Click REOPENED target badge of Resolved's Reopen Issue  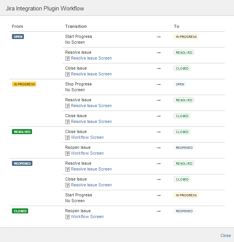point(184,148)
